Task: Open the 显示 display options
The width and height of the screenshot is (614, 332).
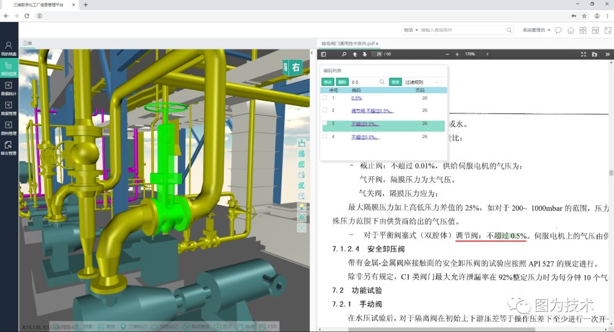Action: pyautogui.click(x=223, y=326)
